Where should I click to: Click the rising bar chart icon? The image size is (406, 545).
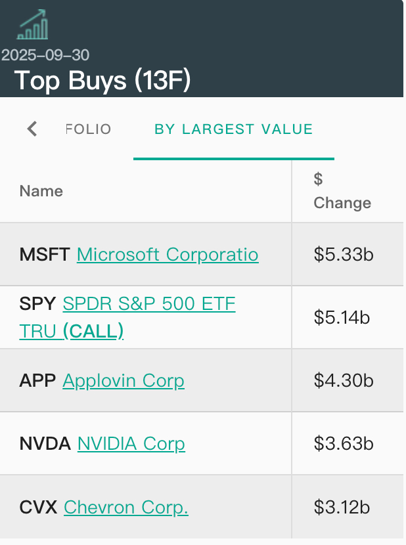33,25
